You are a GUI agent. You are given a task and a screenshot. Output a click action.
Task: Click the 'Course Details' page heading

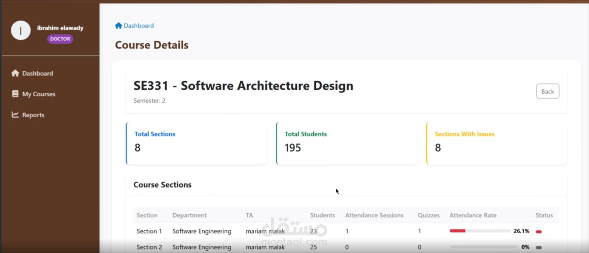click(x=152, y=45)
